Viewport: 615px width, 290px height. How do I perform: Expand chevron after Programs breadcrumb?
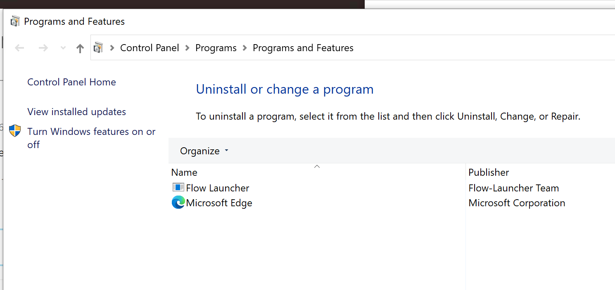click(245, 48)
